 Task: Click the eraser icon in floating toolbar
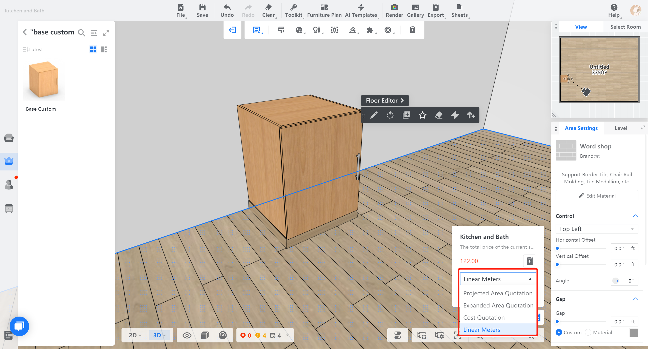439,115
